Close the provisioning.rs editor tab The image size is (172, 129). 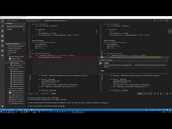(x=67, y=21)
